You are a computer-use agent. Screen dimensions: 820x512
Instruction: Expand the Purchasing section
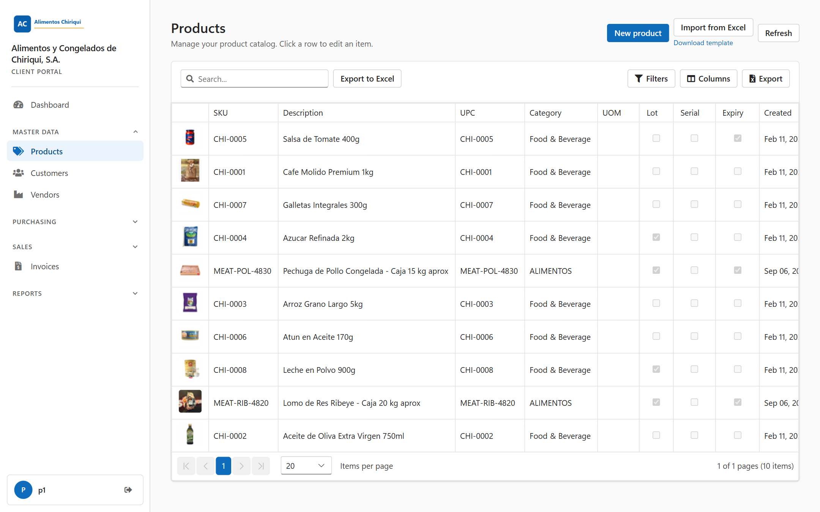75,222
